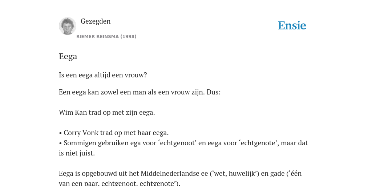Screen dimensions: 372x186
Task: Click the horizontal divider under the header
Action: (x=186, y=42)
